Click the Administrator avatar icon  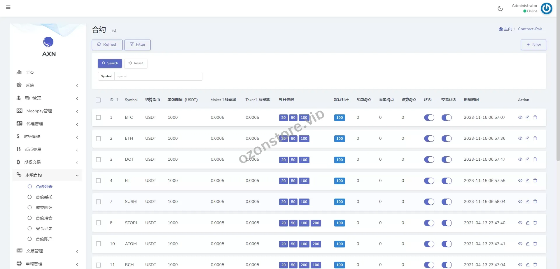point(546,8)
